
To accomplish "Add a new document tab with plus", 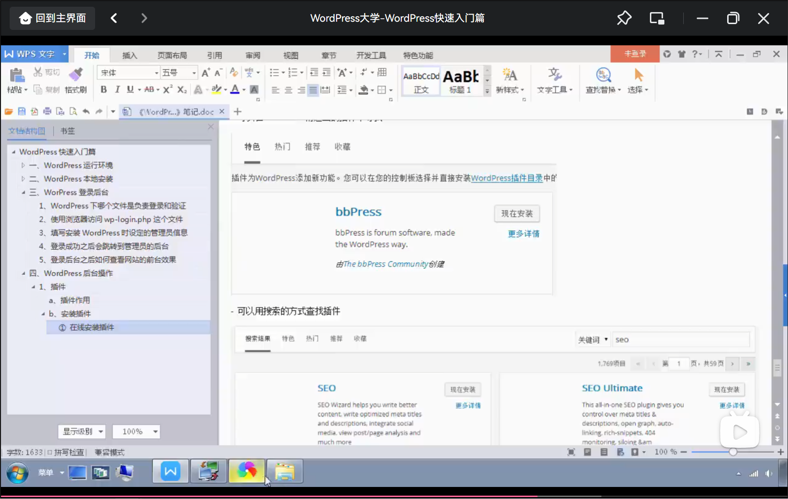I will click(x=238, y=111).
